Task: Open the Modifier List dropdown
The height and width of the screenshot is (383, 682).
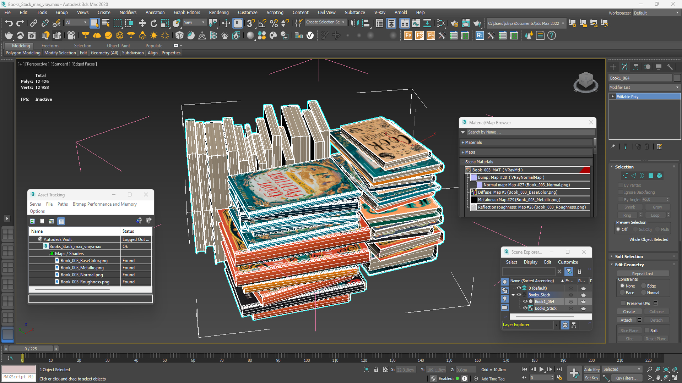Action: pyautogui.click(x=644, y=87)
